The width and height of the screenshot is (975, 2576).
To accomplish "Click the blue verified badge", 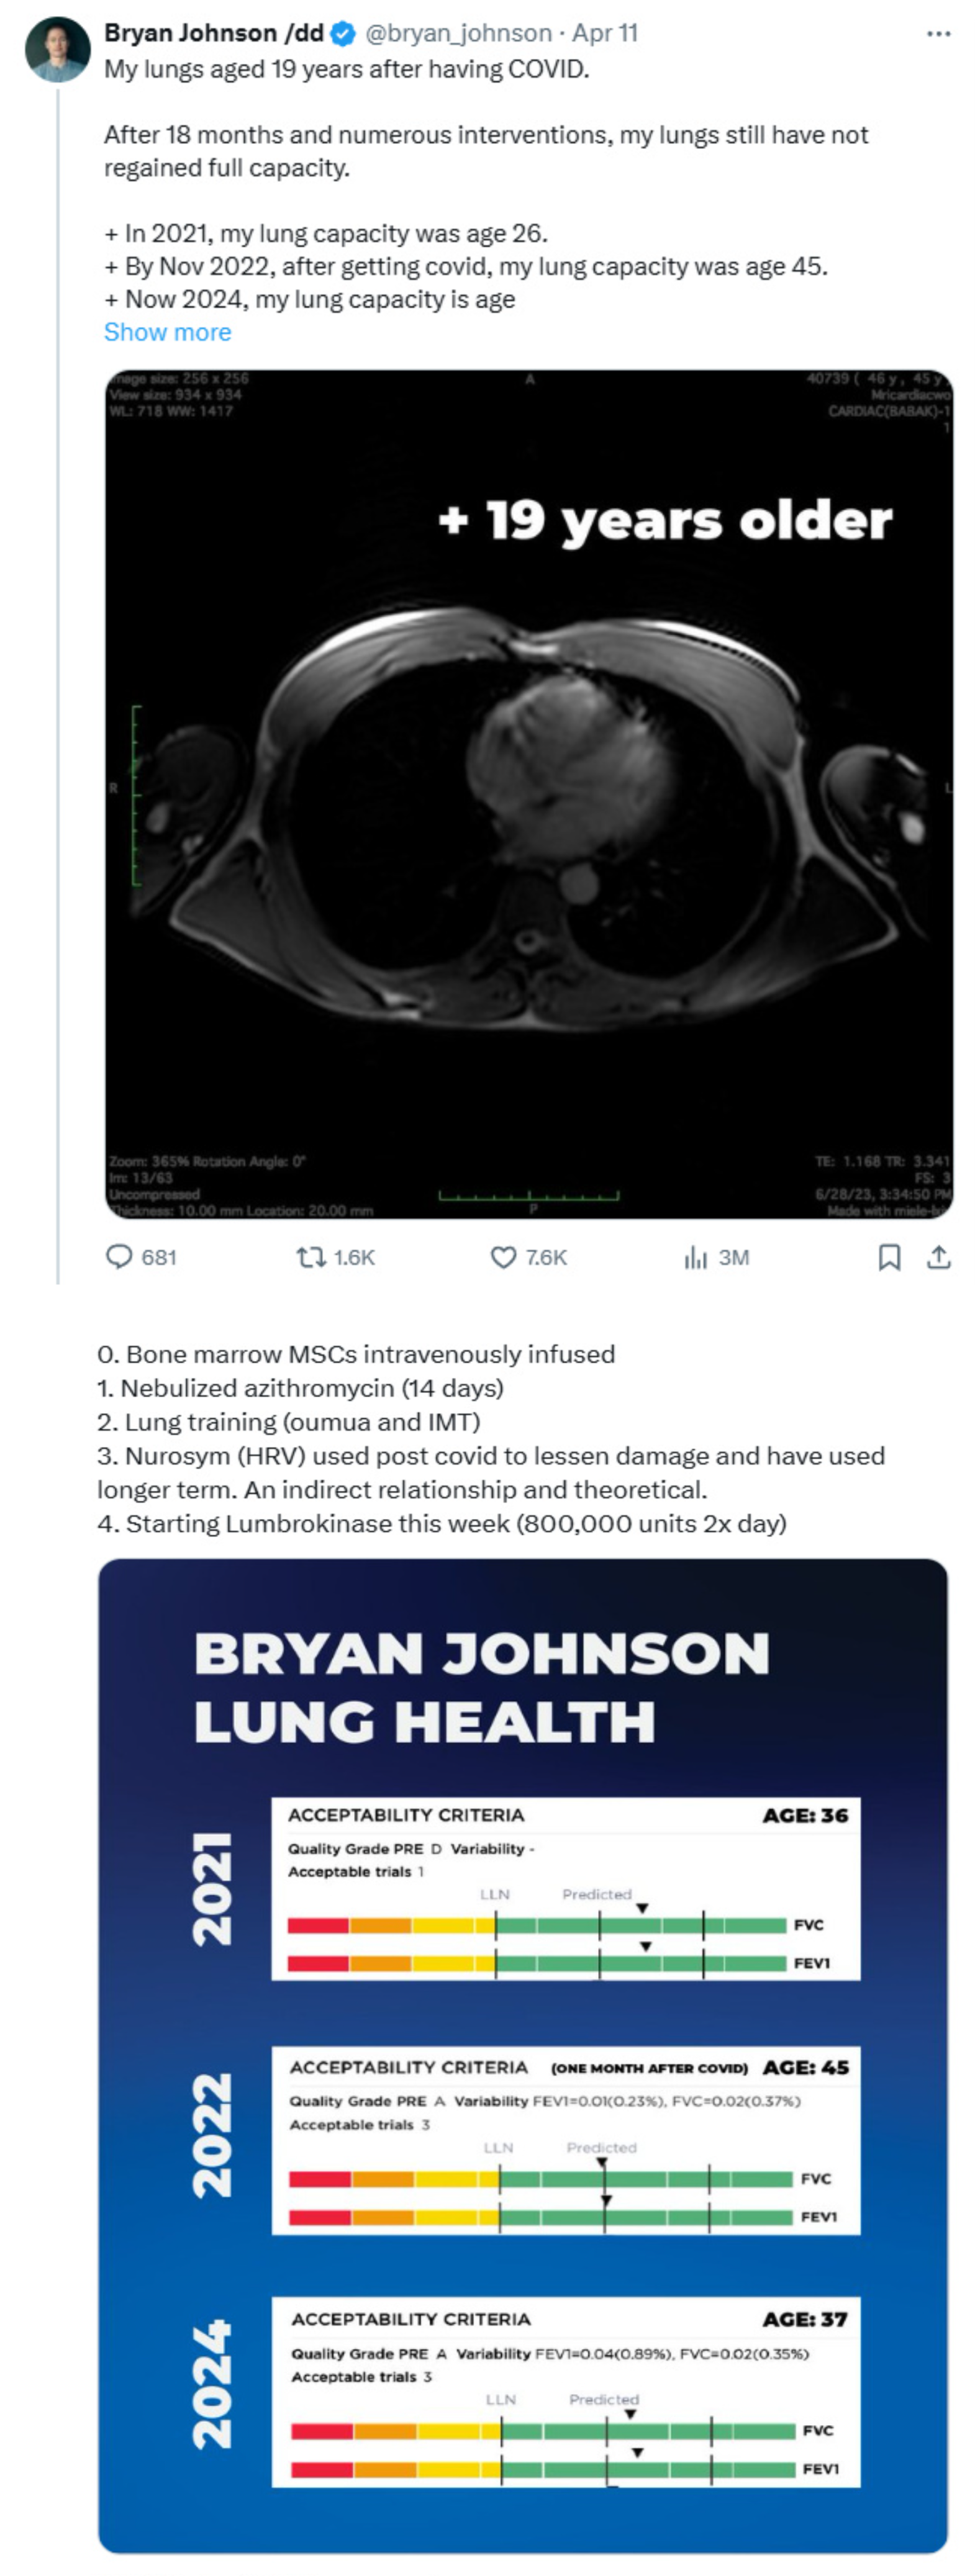I will click(342, 34).
